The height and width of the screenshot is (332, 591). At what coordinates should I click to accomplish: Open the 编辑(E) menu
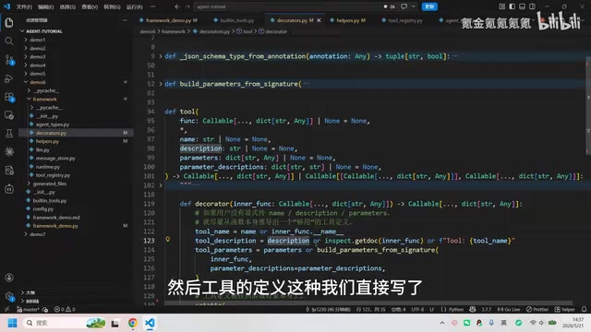[46, 6]
